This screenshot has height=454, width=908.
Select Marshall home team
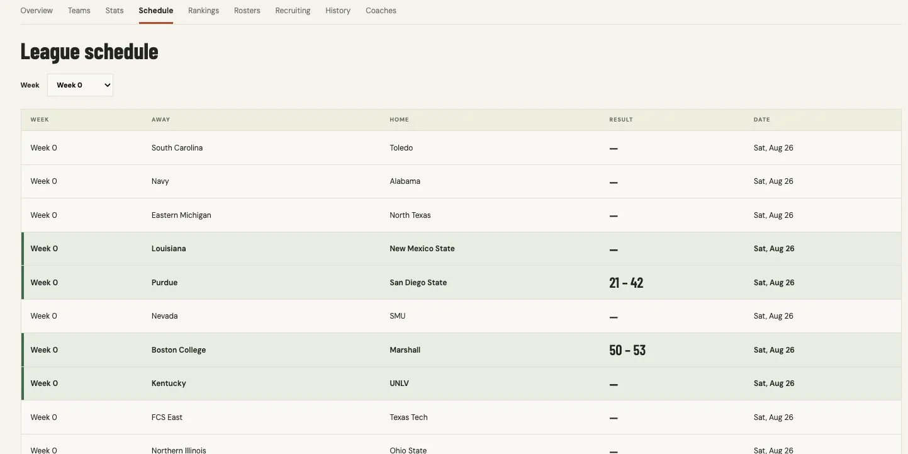(x=405, y=350)
